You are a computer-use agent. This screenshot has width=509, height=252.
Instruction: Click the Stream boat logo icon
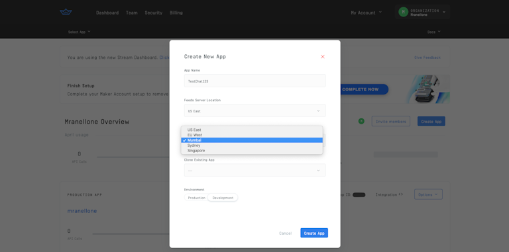(x=66, y=12)
